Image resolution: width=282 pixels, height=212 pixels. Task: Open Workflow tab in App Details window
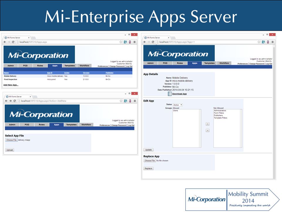[224, 63]
